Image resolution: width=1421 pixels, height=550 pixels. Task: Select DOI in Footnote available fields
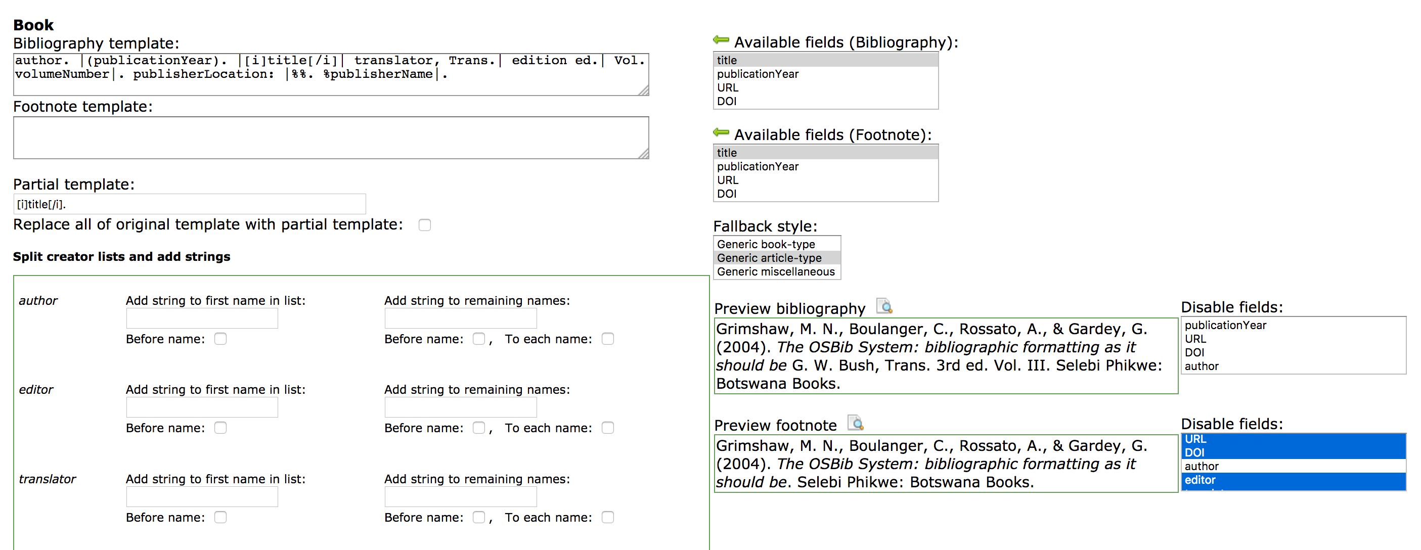(x=826, y=194)
